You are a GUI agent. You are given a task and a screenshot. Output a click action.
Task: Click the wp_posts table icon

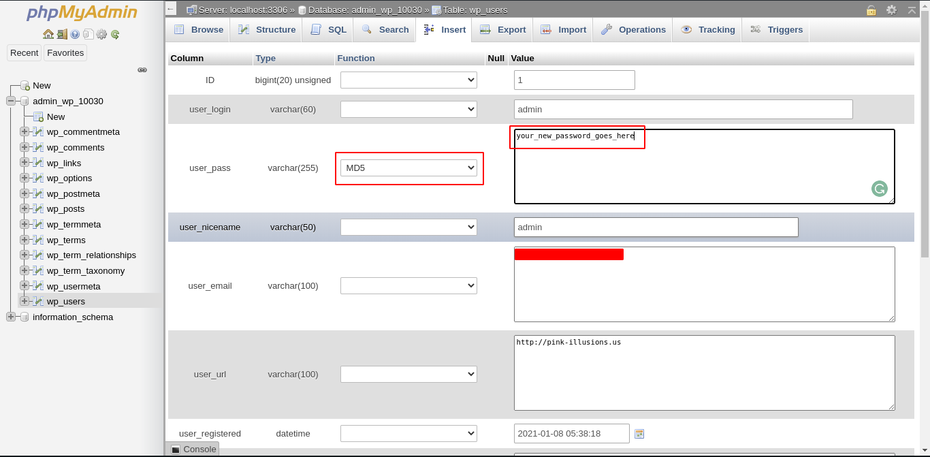click(x=38, y=208)
